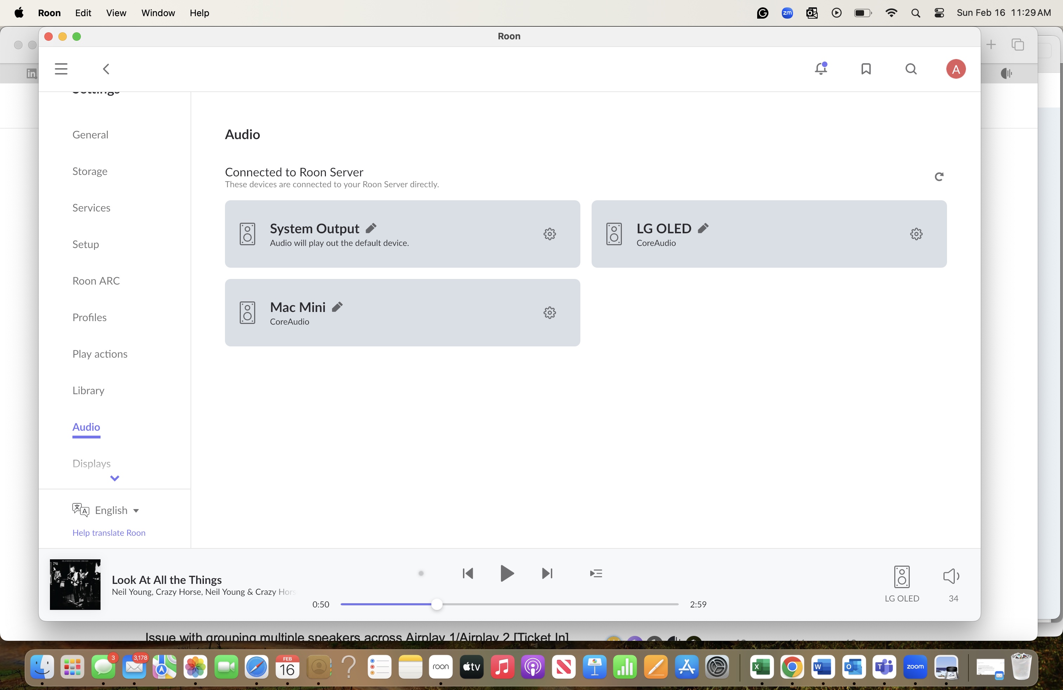Viewport: 1063px width, 690px height.
Task: Select the Mac Mini device card
Action: [x=402, y=312]
